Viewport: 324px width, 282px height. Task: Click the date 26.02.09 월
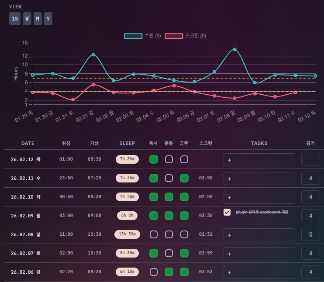tap(26, 216)
